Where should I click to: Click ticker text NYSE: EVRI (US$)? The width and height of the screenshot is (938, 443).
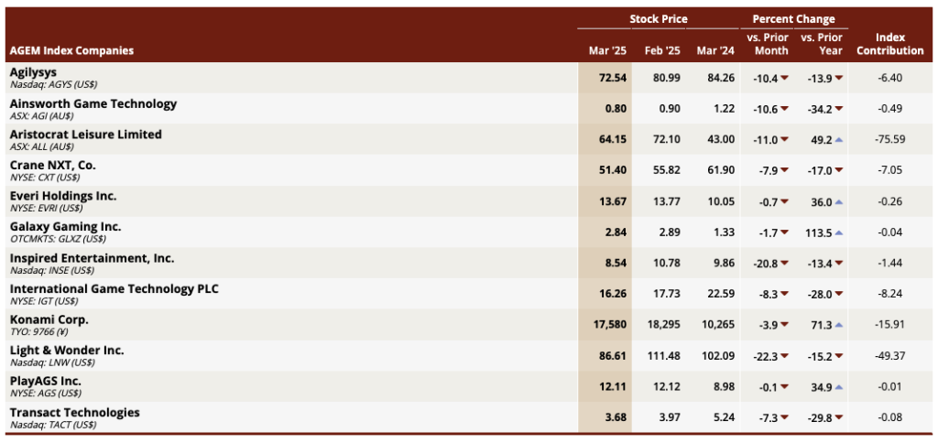pyautogui.click(x=46, y=209)
